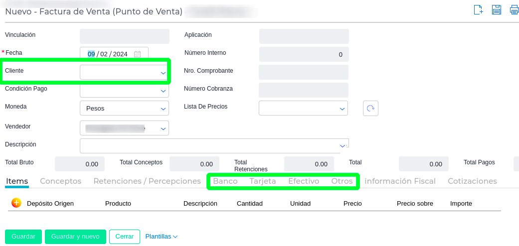Expand the Lista De Precios dropdown
The width and height of the screenshot is (519, 246).
(x=342, y=108)
